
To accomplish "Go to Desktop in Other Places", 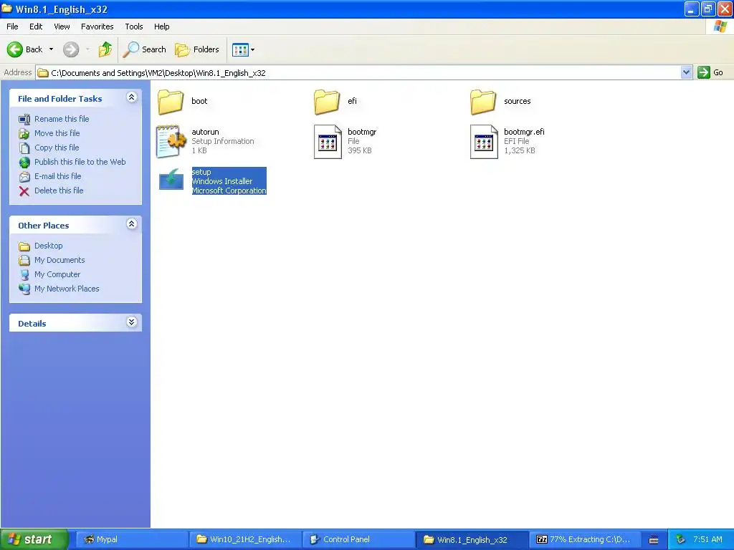I will tap(48, 246).
